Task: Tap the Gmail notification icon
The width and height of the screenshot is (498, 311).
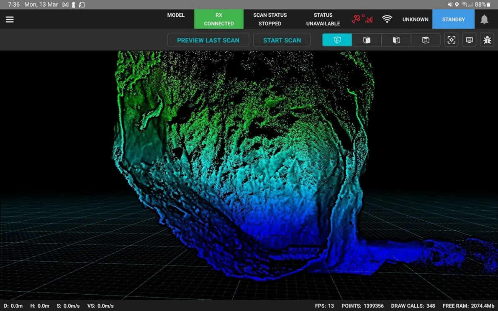Action: click(65, 5)
